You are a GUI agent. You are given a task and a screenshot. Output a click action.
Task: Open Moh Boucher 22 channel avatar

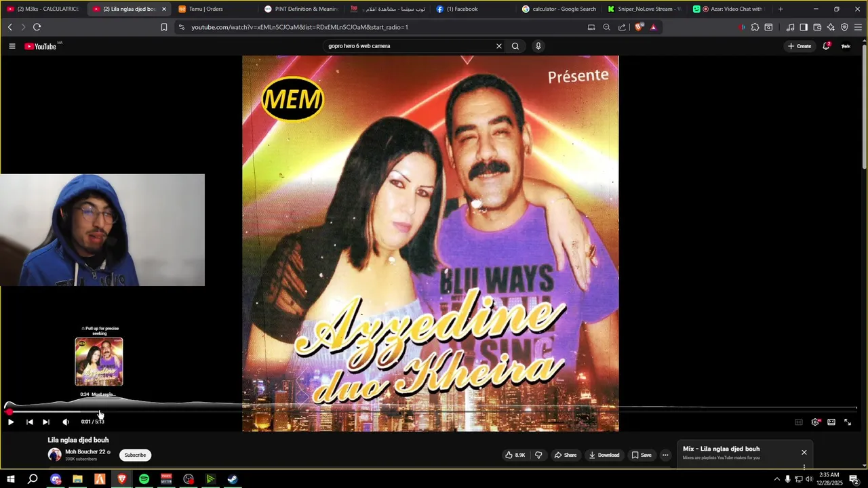pyautogui.click(x=54, y=455)
